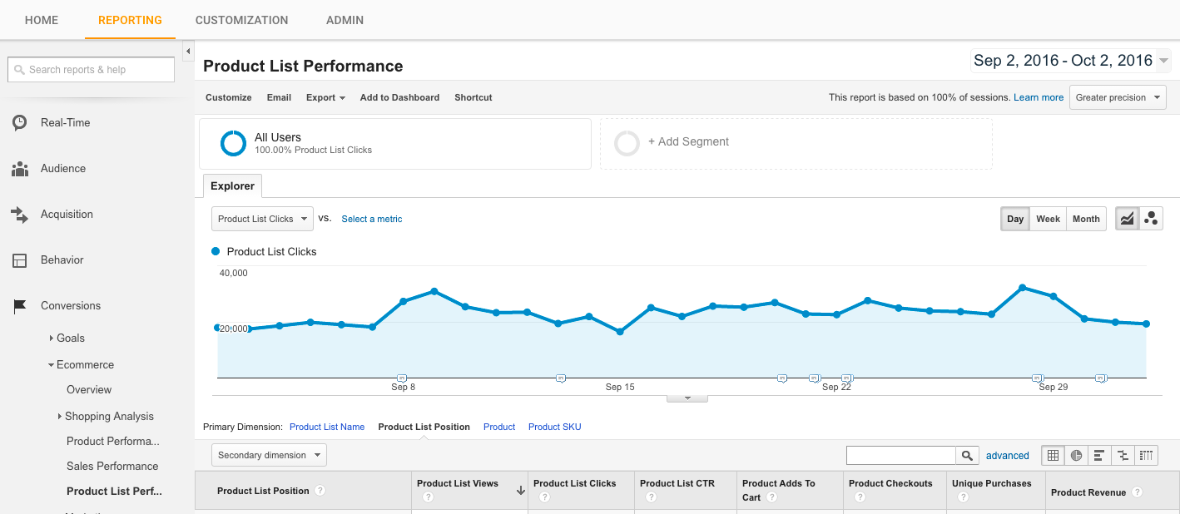The height and width of the screenshot is (514, 1180).
Task: Collapse the left sidebar with arrow icon
Action: [x=188, y=52]
